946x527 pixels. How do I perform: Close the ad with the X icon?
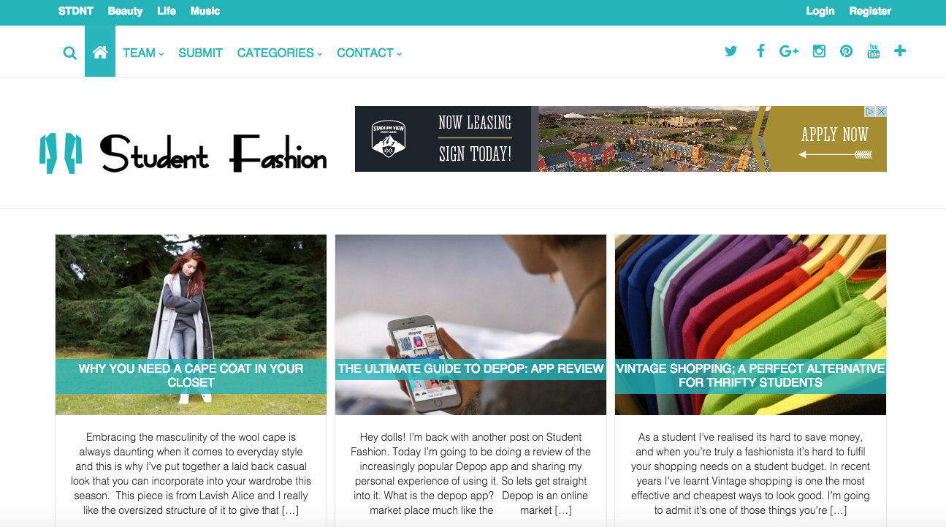coord(881,112)
